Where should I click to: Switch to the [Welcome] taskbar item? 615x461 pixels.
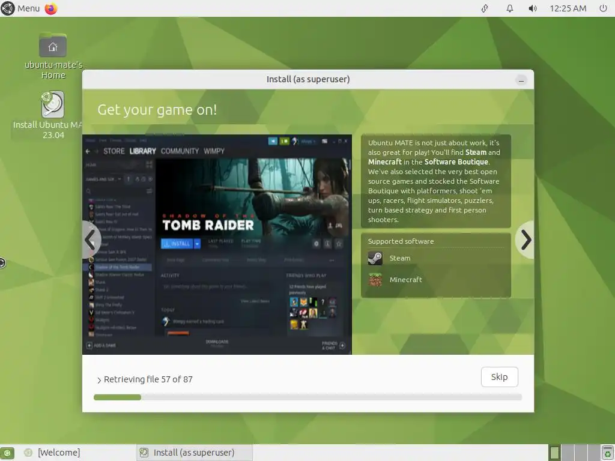53,453
